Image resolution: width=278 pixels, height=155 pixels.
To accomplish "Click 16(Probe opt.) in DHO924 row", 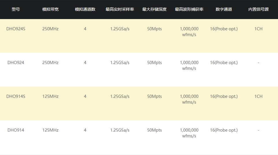I will tap(224, 63).
